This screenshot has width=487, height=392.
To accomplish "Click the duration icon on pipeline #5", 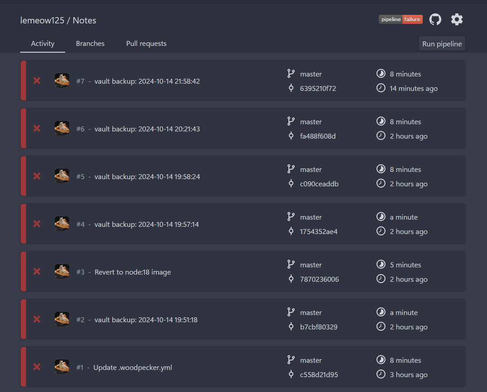I will tap(381, 169).
